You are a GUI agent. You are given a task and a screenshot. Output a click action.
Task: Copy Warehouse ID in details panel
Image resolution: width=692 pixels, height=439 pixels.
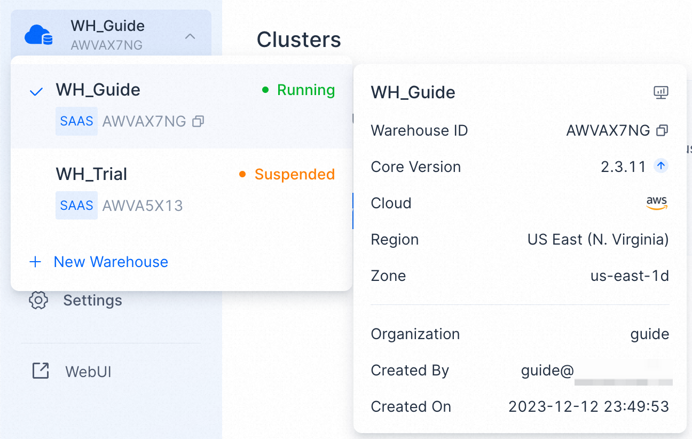tap(662, 130)
